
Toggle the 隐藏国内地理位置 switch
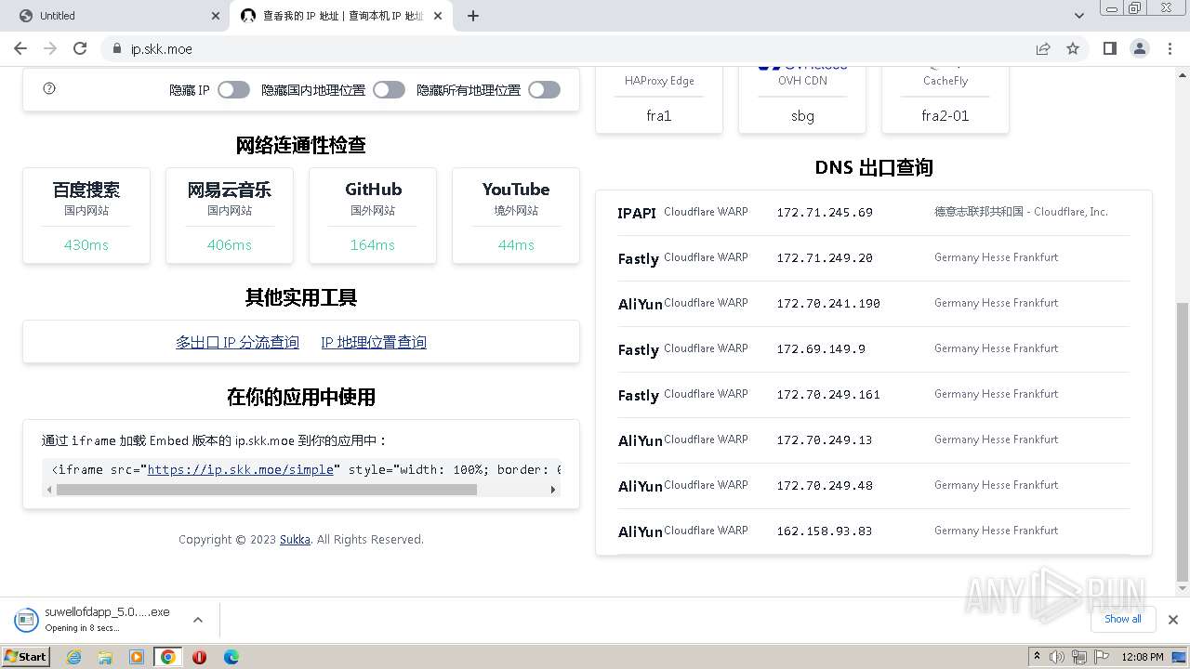click(x=389, y=89)
